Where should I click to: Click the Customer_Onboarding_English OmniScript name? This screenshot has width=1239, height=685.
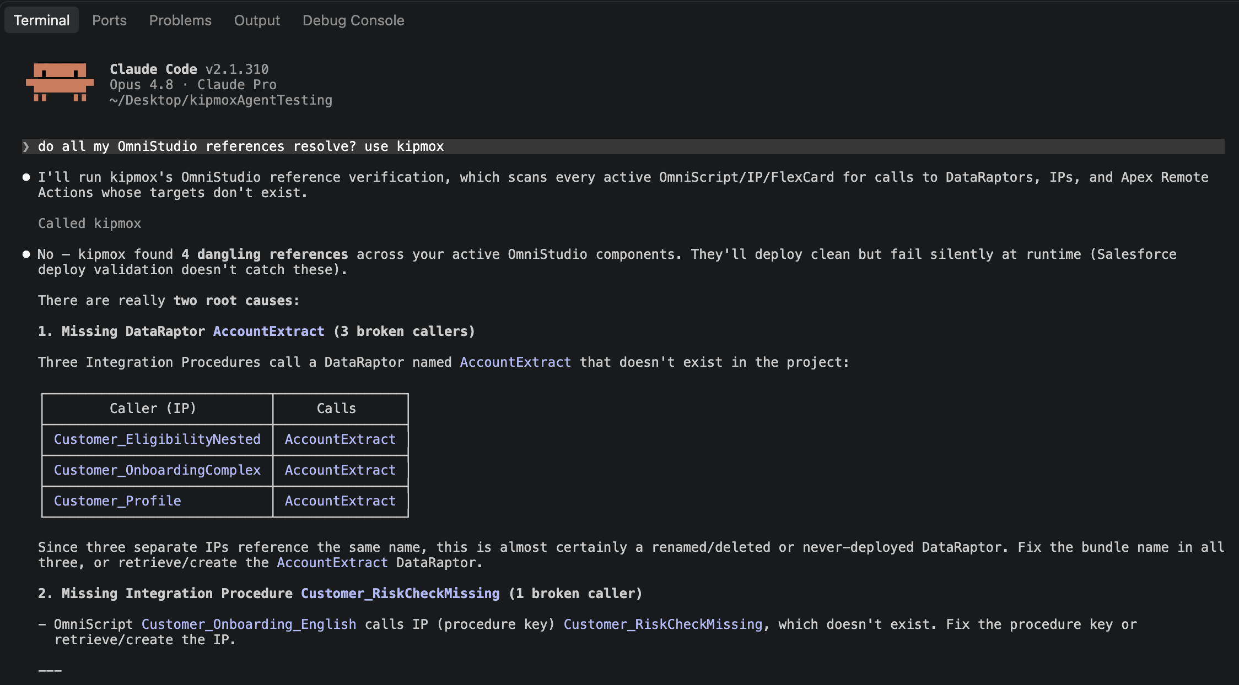click(249, 624)
